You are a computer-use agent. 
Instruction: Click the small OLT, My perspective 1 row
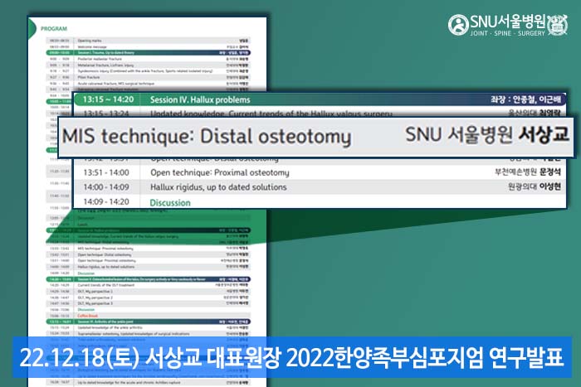click(x=149, y=291)
